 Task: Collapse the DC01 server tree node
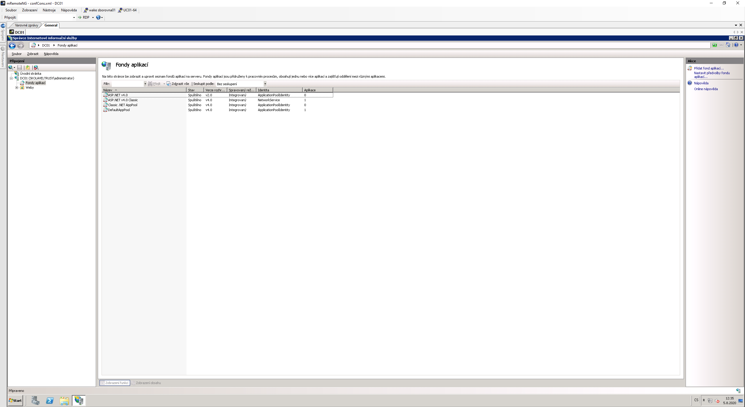coord(11,78)
